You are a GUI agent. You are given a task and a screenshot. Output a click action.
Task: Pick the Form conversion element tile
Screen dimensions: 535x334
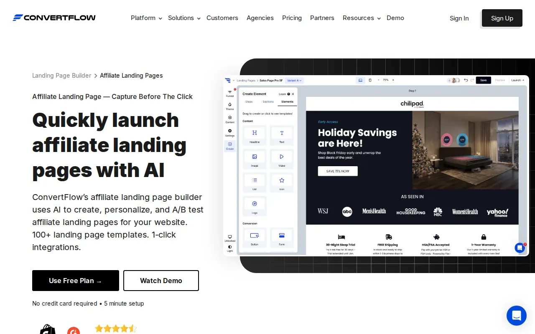point(282,238)
